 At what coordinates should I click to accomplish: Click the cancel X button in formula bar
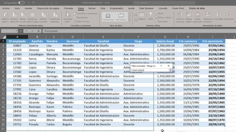(26, 31)
